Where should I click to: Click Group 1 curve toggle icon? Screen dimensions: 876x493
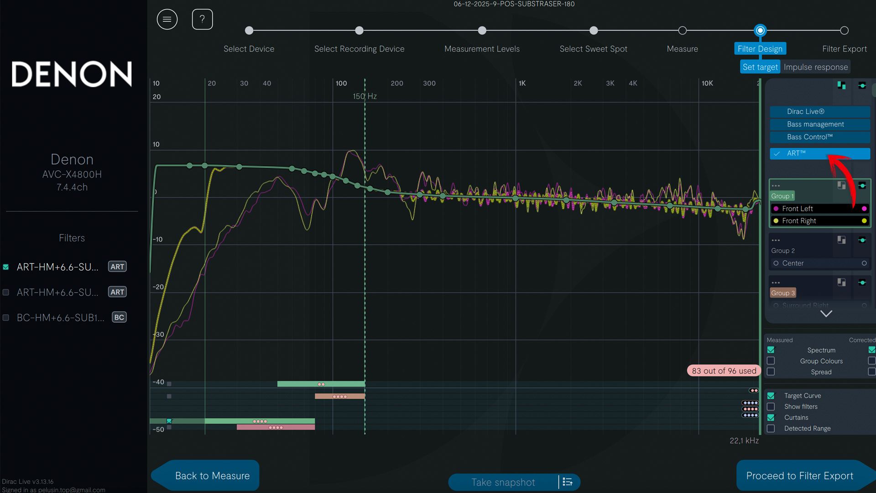tap(862, 185)
